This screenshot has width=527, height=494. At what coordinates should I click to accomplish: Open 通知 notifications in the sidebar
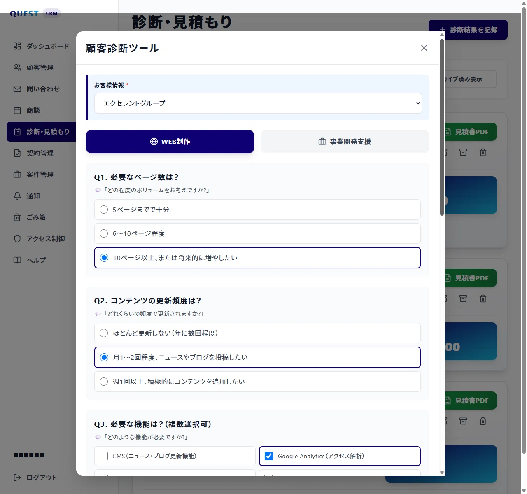pos(41,196)
